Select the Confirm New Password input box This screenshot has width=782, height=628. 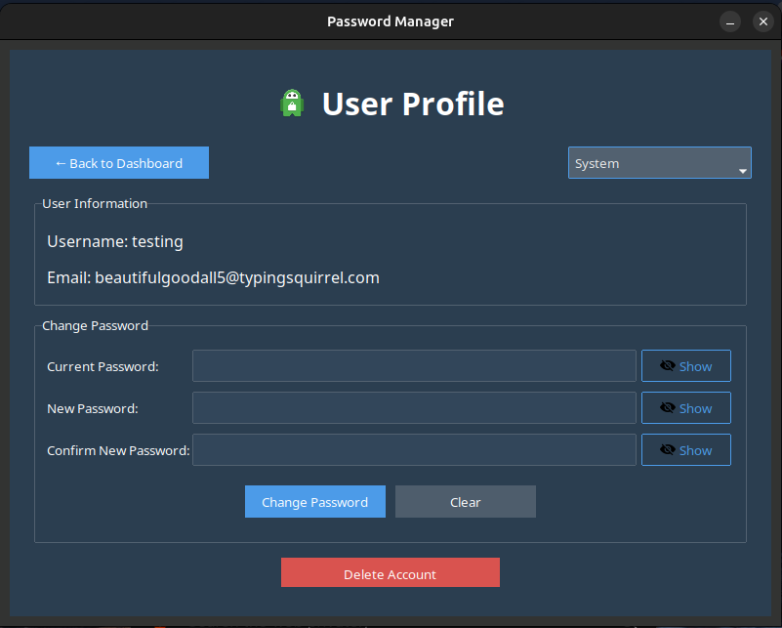point(414,450)
